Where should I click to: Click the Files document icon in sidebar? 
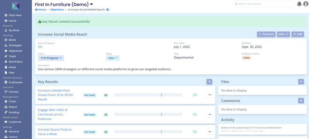[x=6, y=73]
